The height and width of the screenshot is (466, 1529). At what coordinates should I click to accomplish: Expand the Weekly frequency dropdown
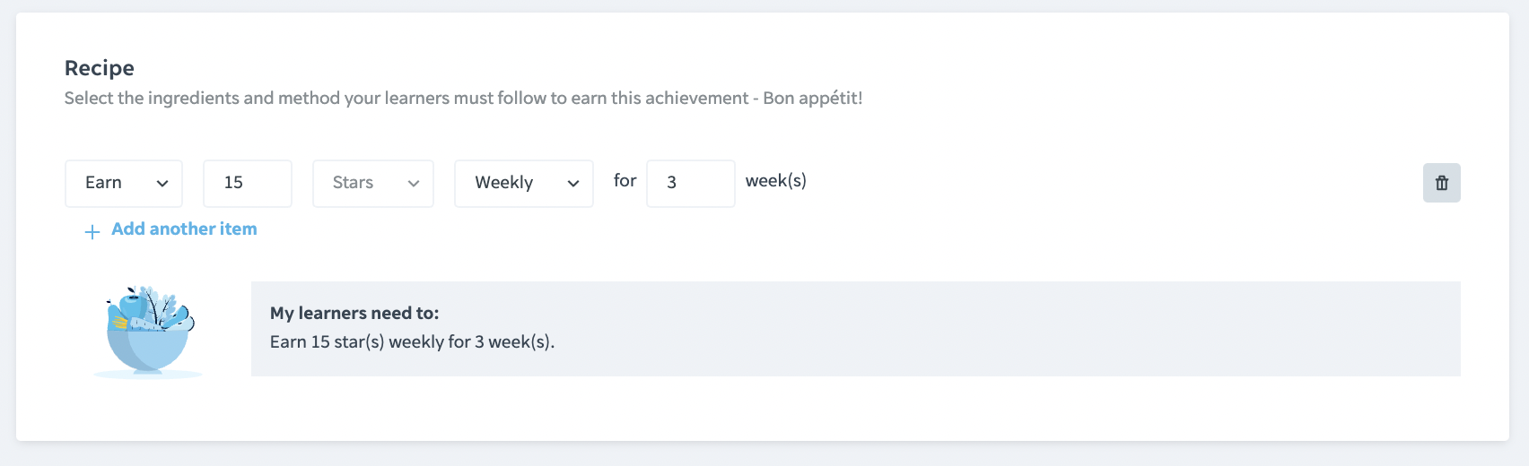[x=524, y=184]
